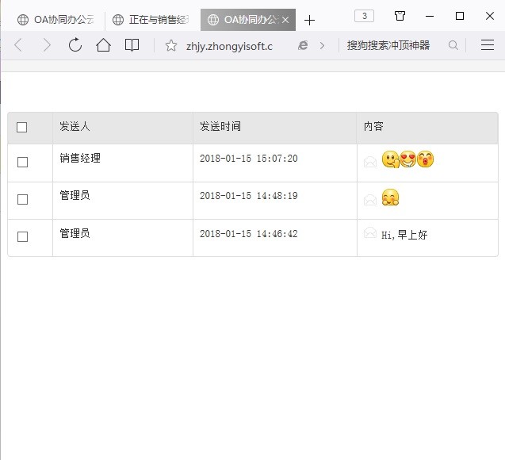Click the kissing face emoji
This screenshot has width=505, height=460.
point(426,159)
